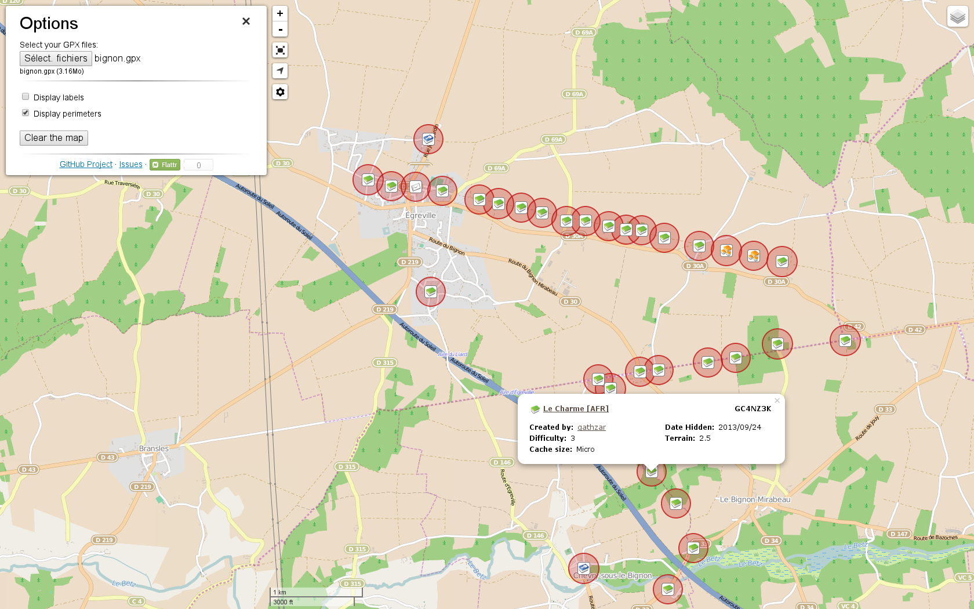Zoom in on the map
This screenshot has height=609, width=974.
pos(280,13)
